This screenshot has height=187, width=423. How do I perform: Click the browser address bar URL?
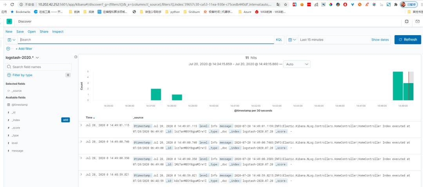click(x=154, y=5)
